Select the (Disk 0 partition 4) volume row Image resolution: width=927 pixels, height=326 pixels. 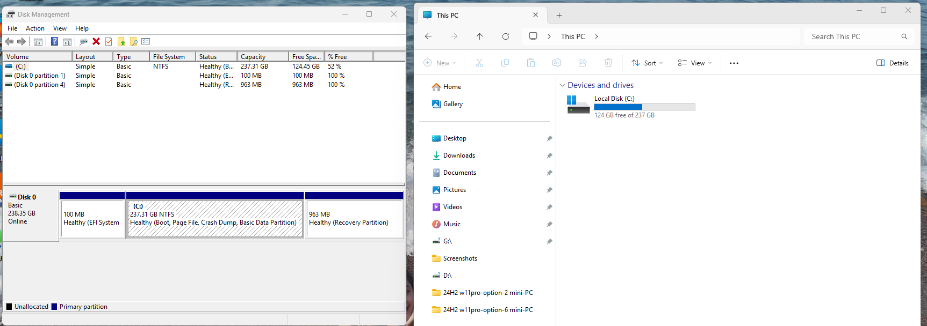tap(204, 85)
